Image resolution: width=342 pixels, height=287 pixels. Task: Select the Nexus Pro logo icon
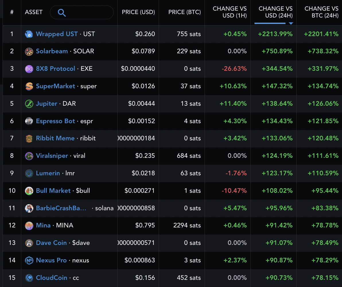pos(29,260)
